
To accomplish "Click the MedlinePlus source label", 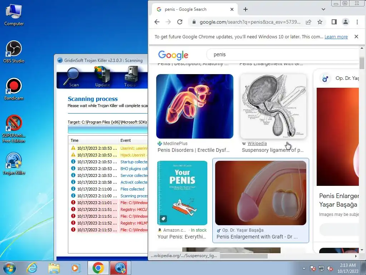I will coord(175,144).
